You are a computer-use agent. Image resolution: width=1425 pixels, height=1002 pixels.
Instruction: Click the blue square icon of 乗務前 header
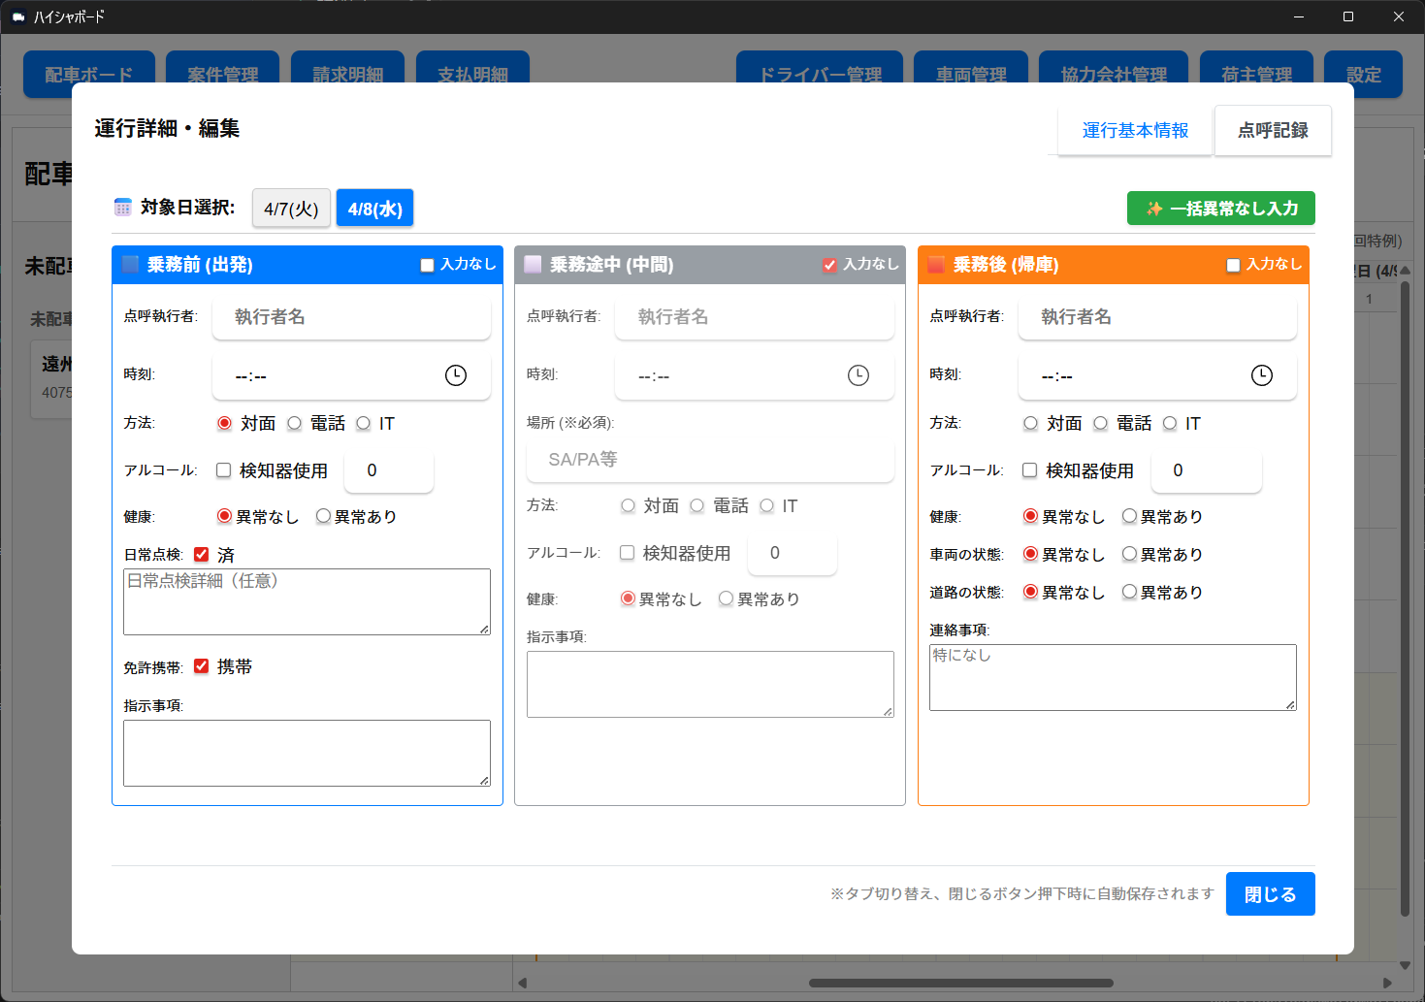pyautogui.click(x=131, y=264)
